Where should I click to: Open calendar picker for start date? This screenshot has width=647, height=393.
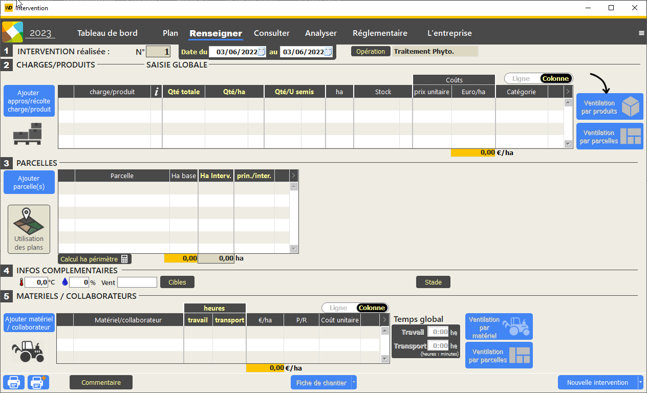pos(262,52)
